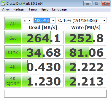Start the 4K QD32 test

click(13, 81)
